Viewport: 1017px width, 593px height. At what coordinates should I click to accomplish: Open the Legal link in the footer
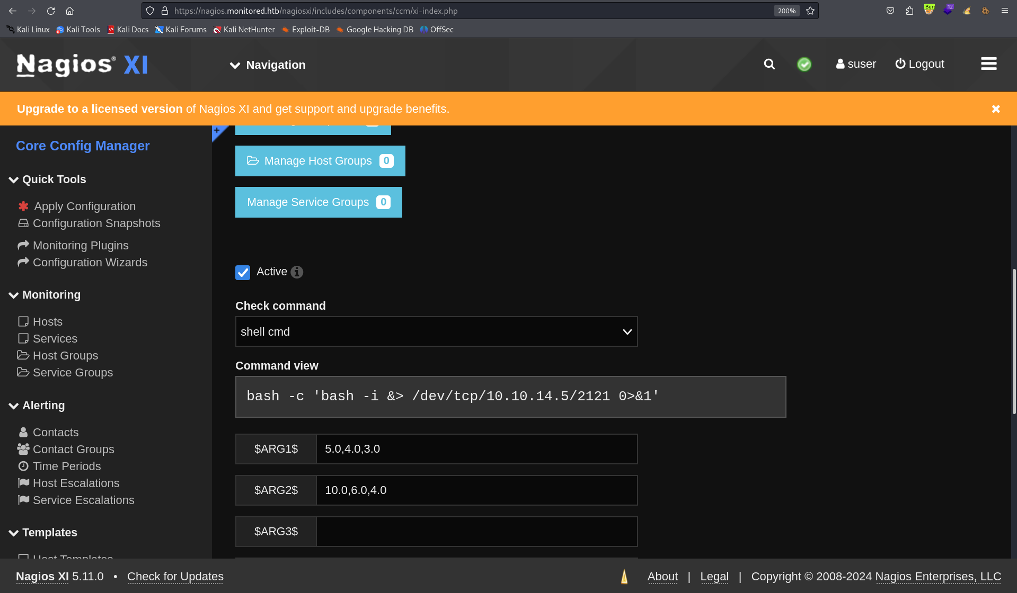pos(714,577)
